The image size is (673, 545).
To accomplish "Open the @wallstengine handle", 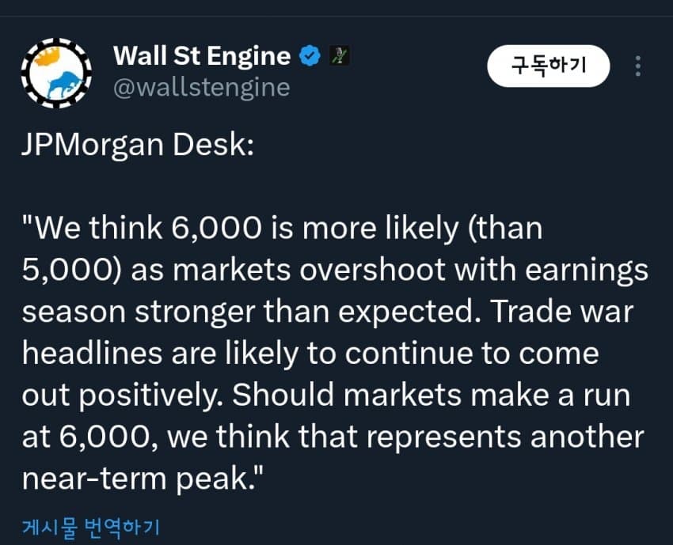I will point(202,88).
